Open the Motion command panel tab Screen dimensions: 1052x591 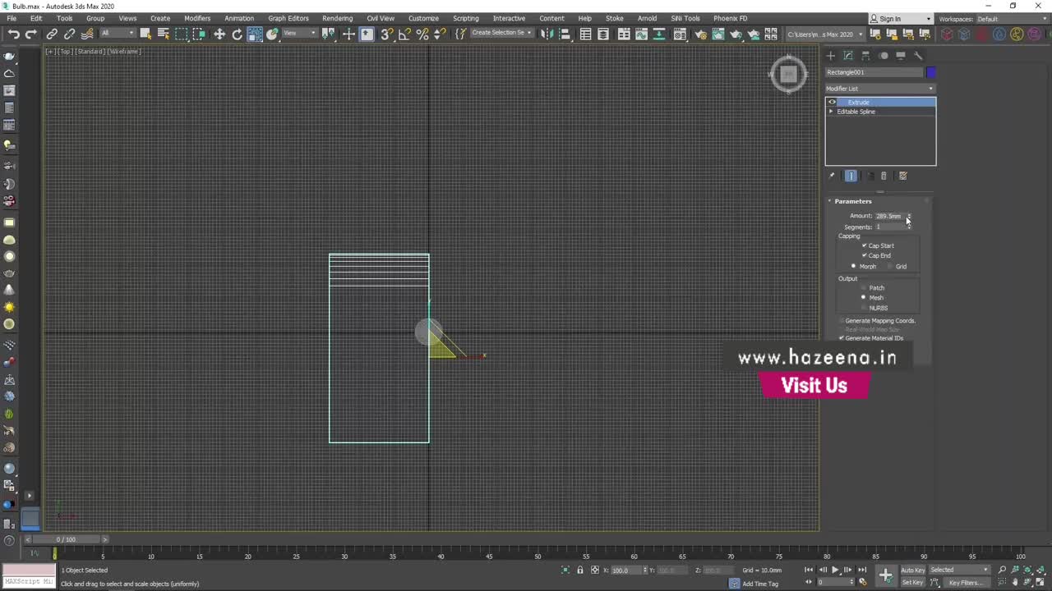pyautogui.click(x=884, y=55)
